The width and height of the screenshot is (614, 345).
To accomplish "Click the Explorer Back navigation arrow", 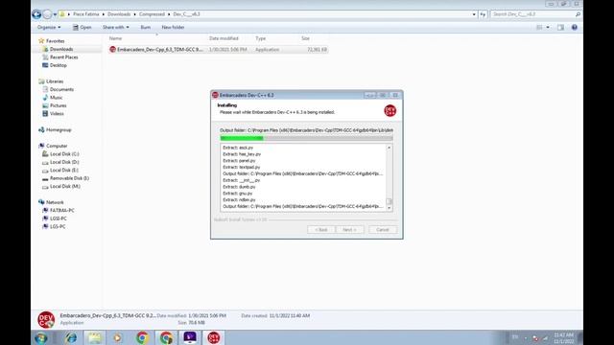I will pyautogui.click(x=36, y=14).
